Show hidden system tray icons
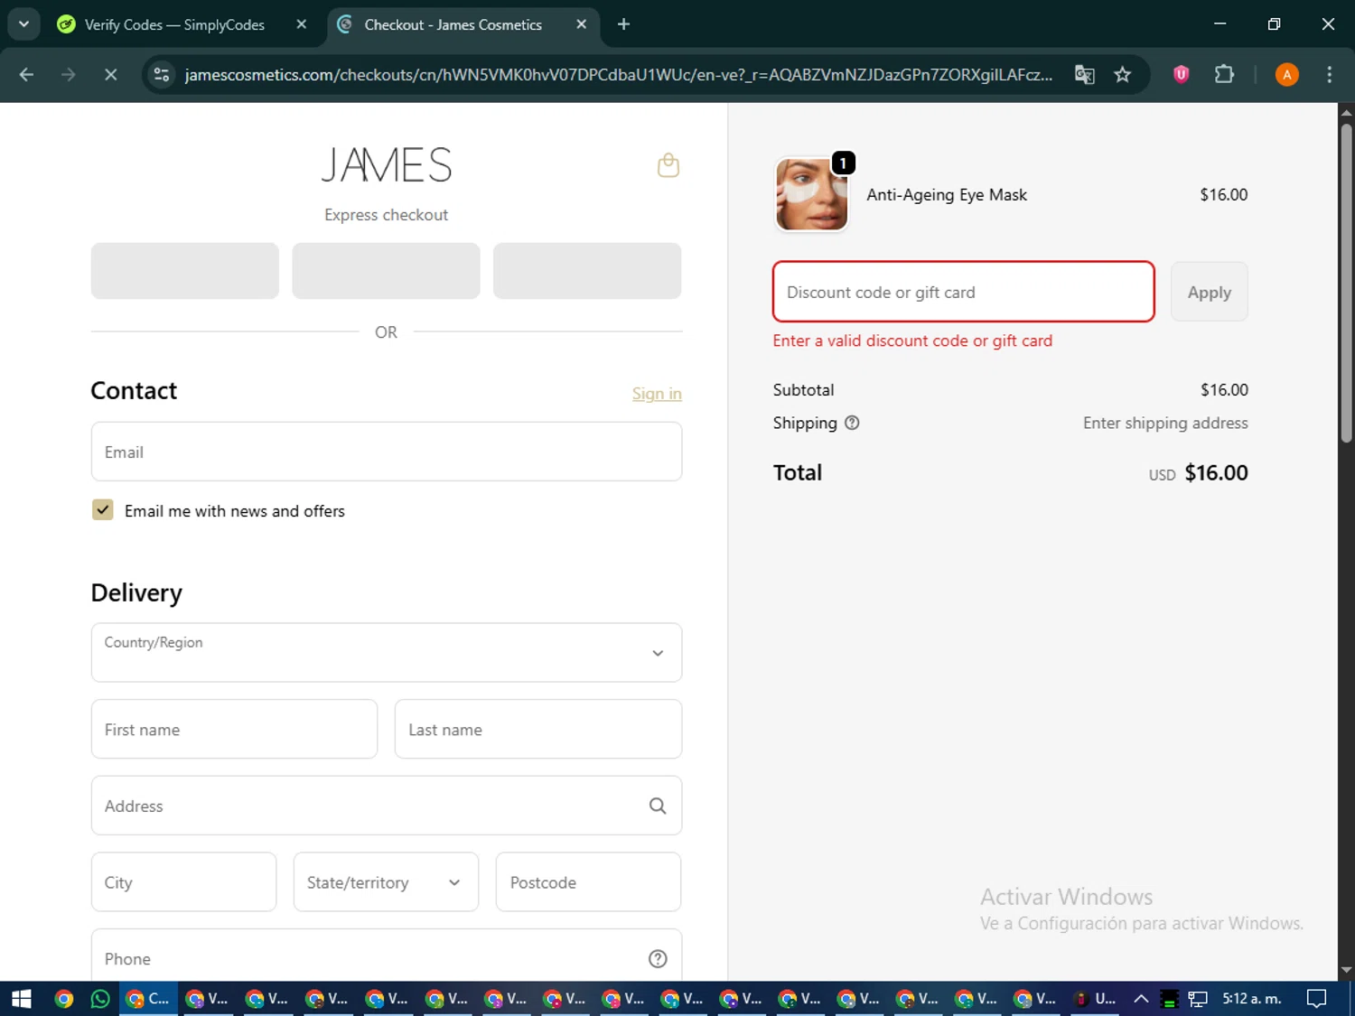 (x=1141, y=999)
